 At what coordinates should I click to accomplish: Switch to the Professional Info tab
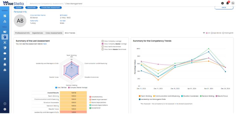tap(22, 33)
